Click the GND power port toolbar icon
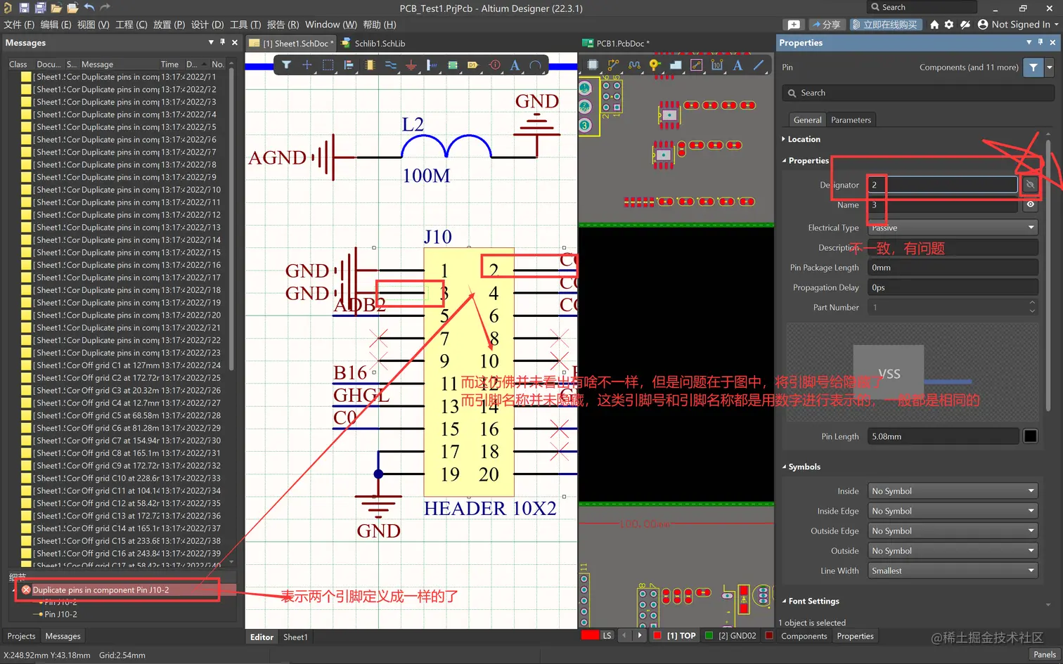 411,65
